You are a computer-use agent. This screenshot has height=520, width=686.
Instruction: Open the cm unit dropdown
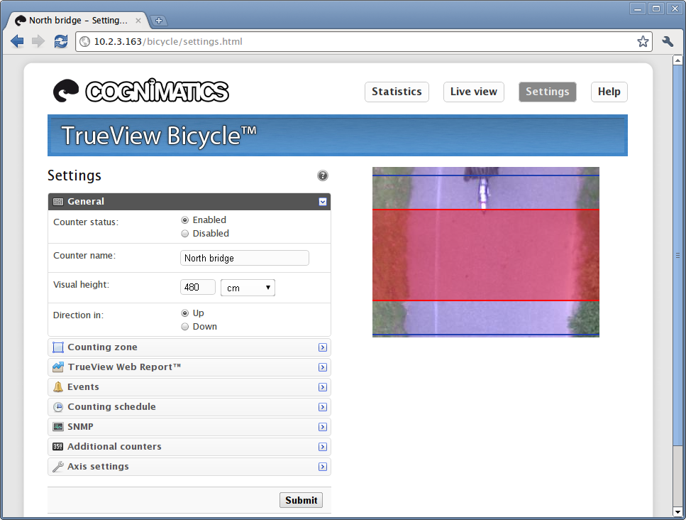[x=248, y=288]
